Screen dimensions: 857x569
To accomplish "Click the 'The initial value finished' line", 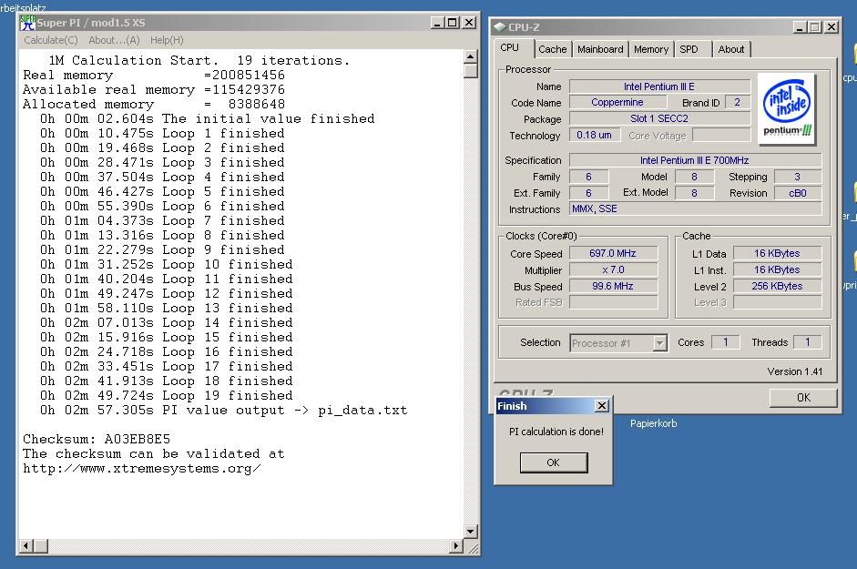I will 207,118.
